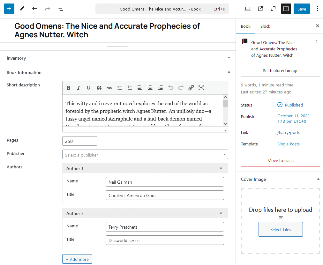
Task: Click the short description scrollbar down arrow
Action: point(225,124)
